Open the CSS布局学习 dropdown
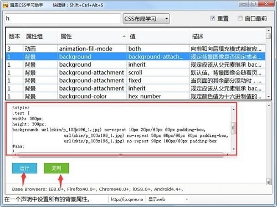 coord(146,19)
